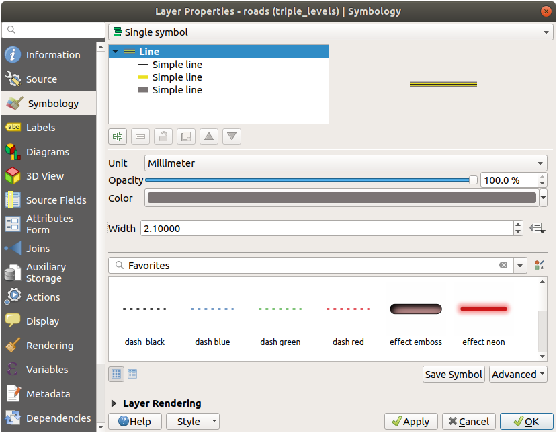Switch to icon view for symbols

tap(116, 374)
